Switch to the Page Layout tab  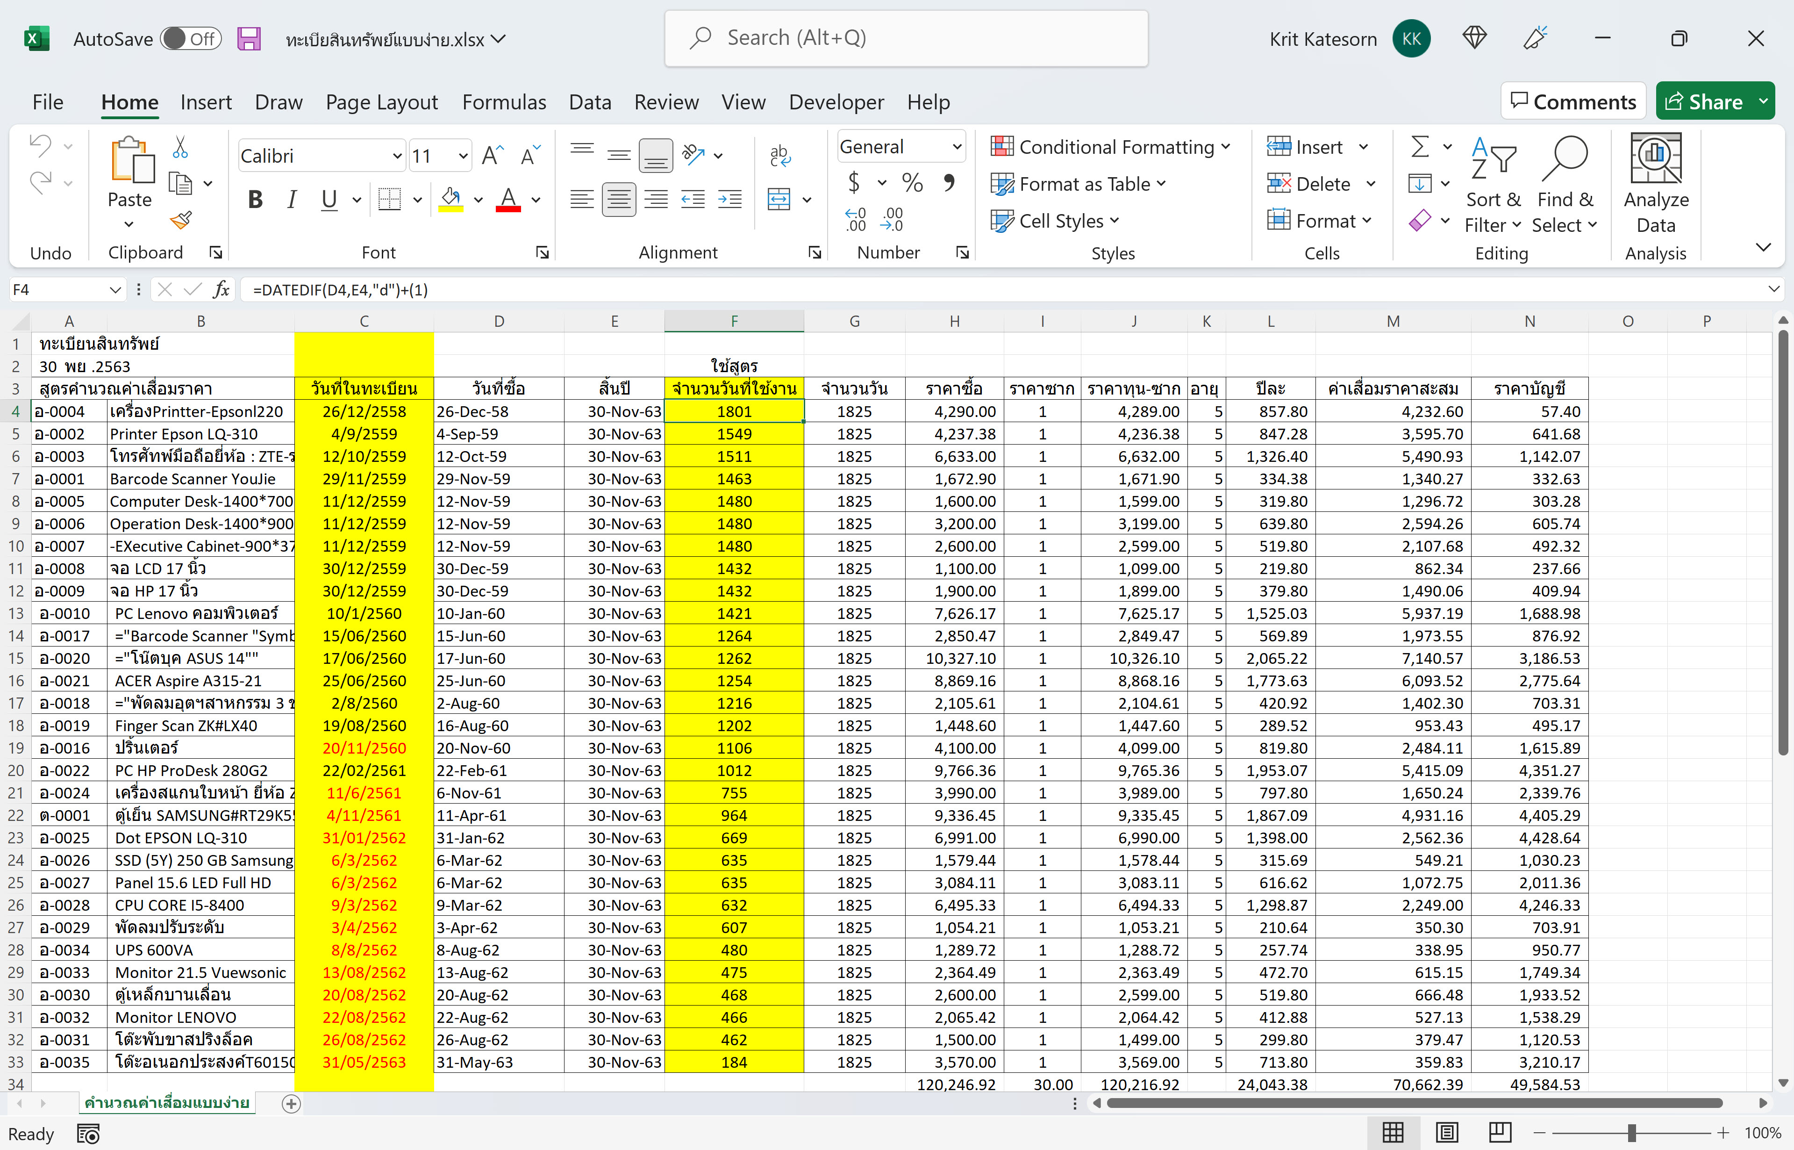pyautogui.click(x=382, y=101)
